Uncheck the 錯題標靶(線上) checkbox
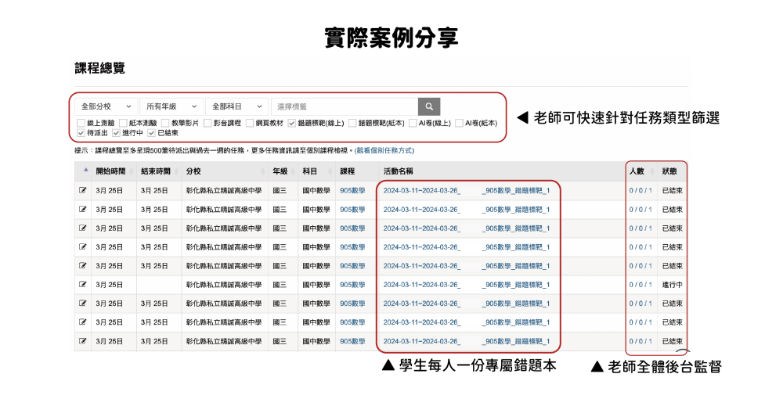This screenshot has height=399, width=783. click(x=292, y=123)
